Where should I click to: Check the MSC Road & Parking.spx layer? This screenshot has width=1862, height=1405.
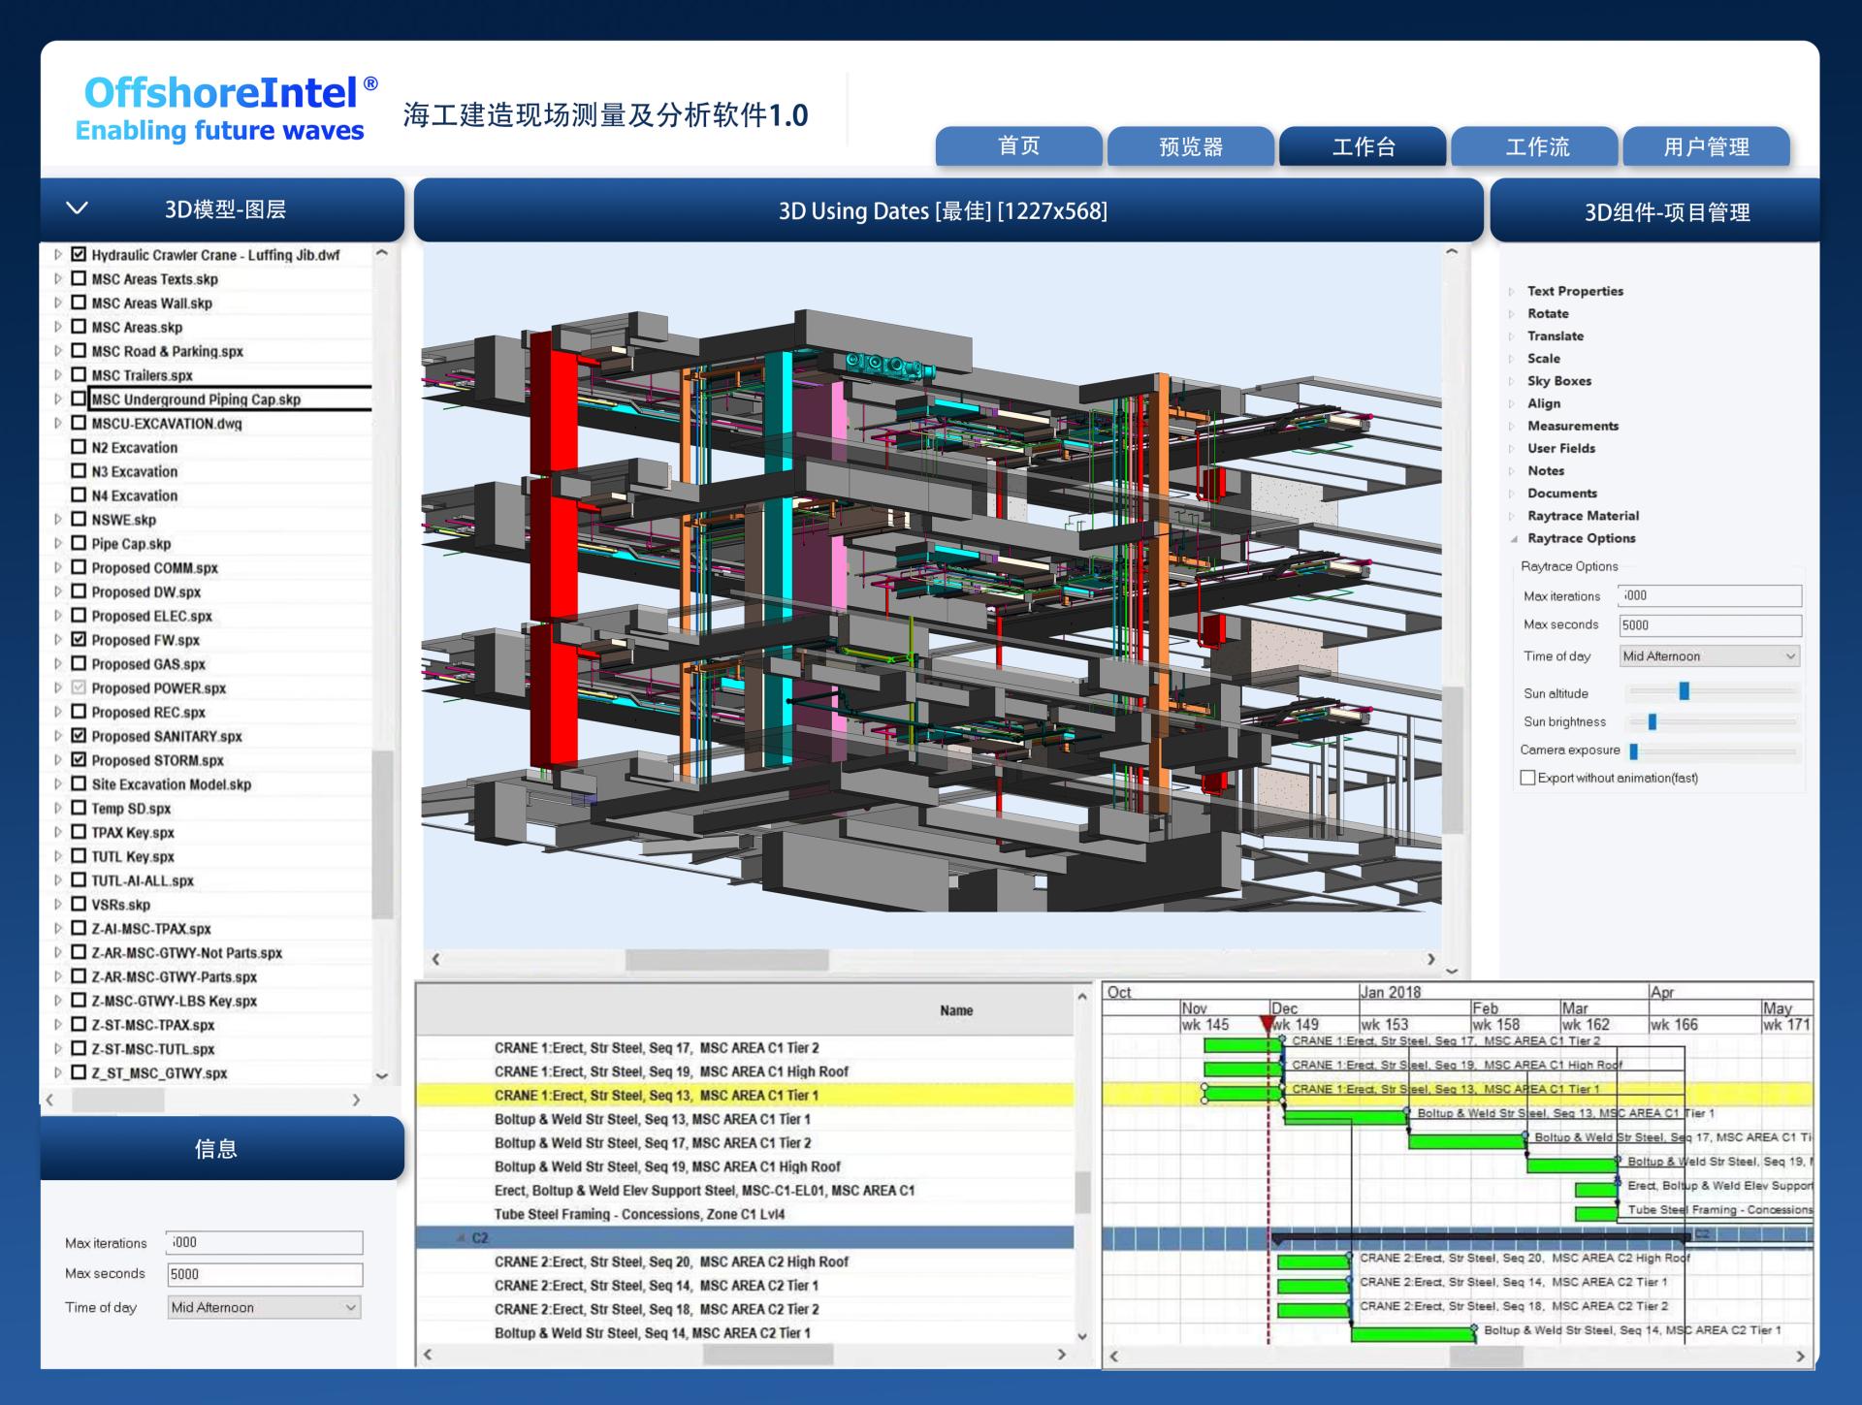pos(80,351)
